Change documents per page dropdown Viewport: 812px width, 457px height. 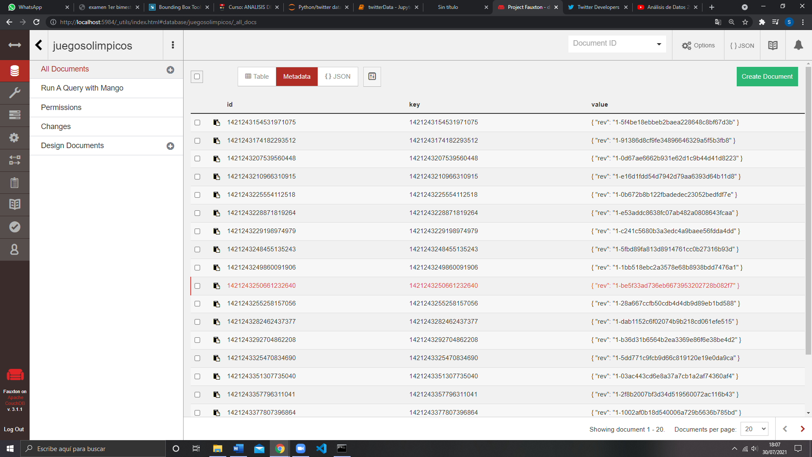pos(754,429)
